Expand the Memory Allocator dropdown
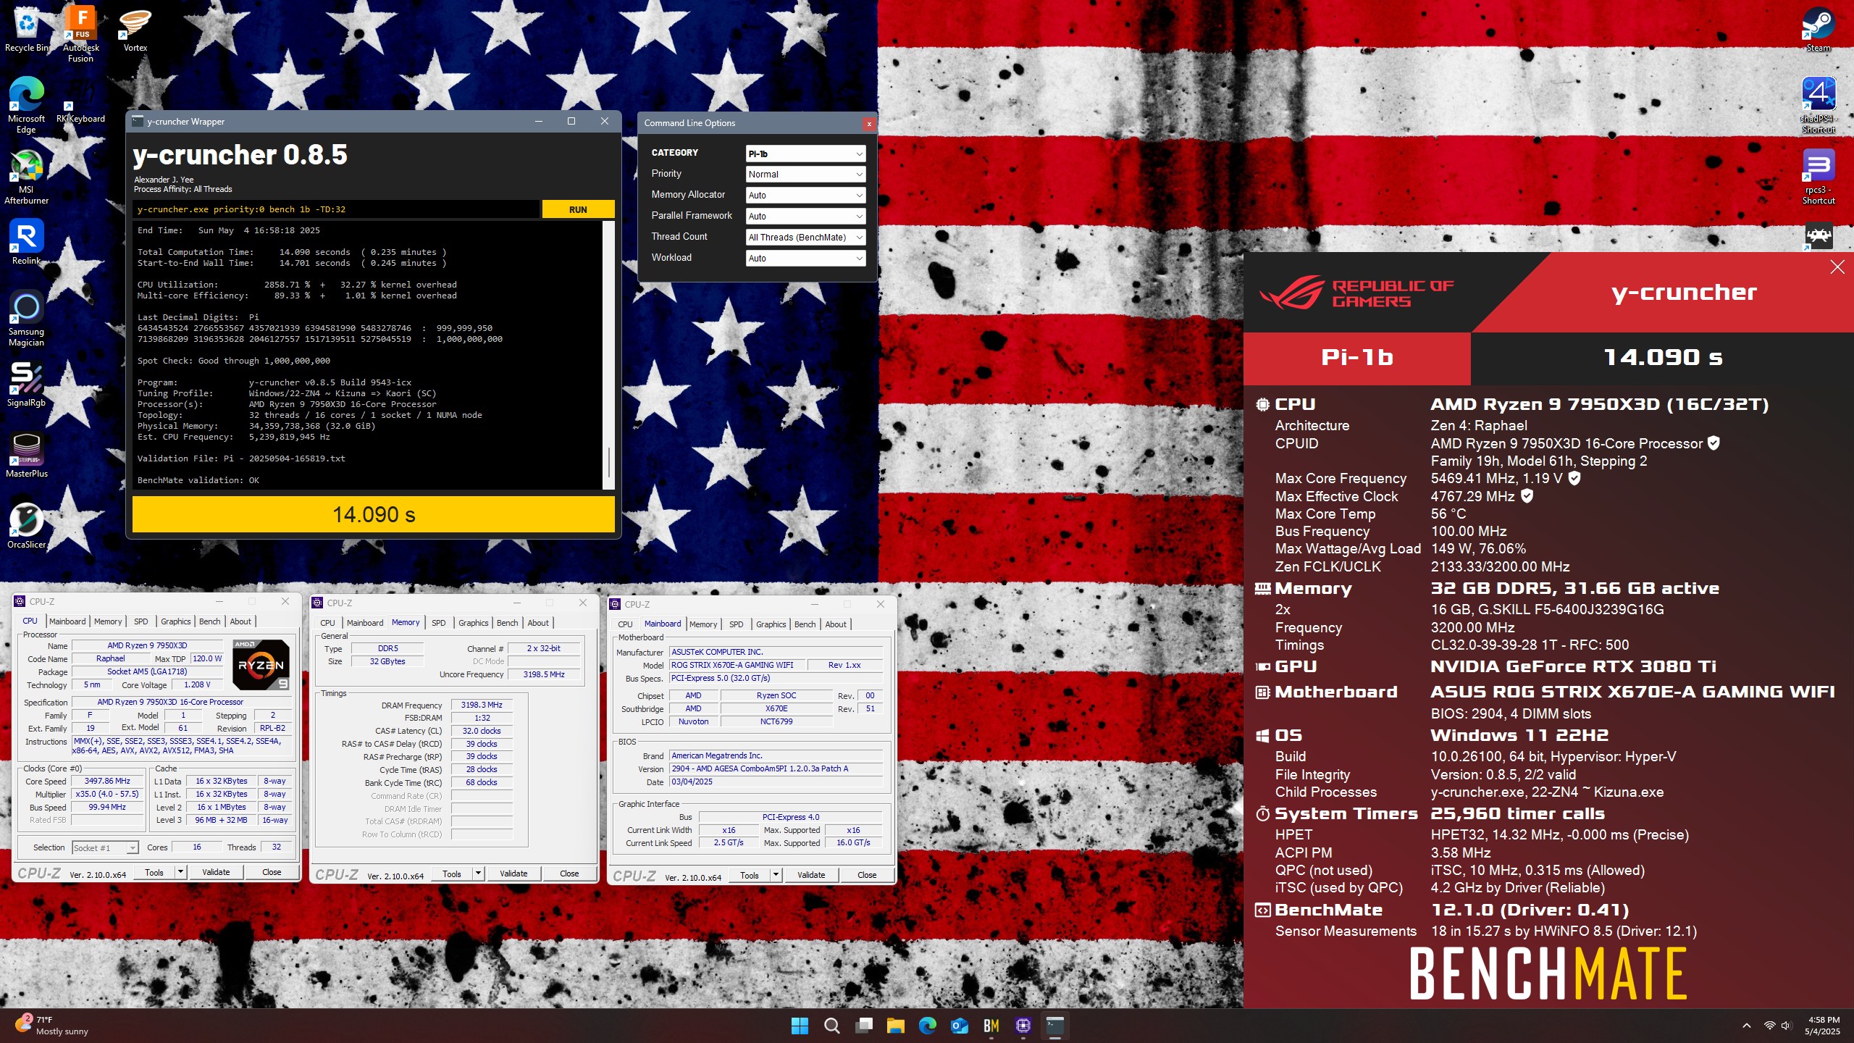The height and width of the screenshot is (1043, 1854). tap(805, 196)
